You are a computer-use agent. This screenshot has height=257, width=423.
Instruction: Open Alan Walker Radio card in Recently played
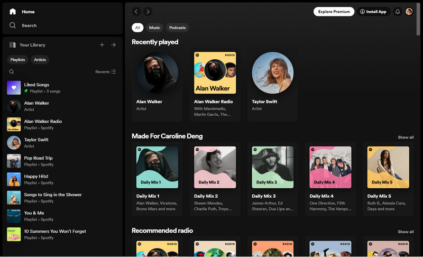(215, 85)
